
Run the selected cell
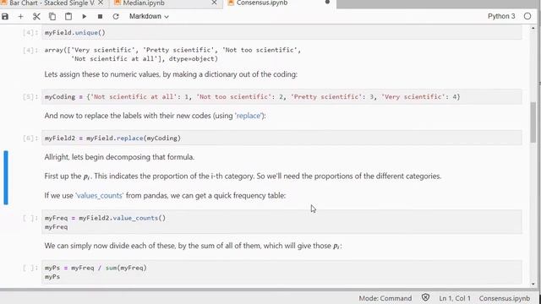pos(85,16)
